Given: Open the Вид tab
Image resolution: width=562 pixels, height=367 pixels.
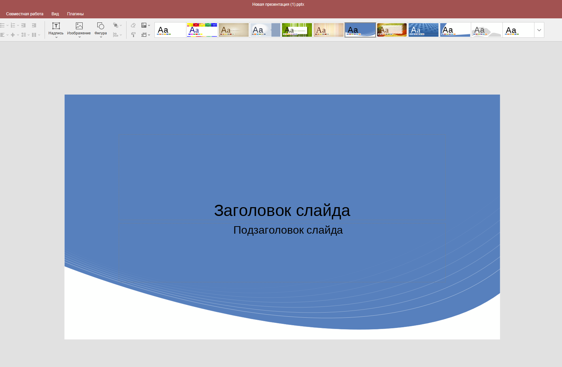Looking at the screenshot, I should [55, 14].
